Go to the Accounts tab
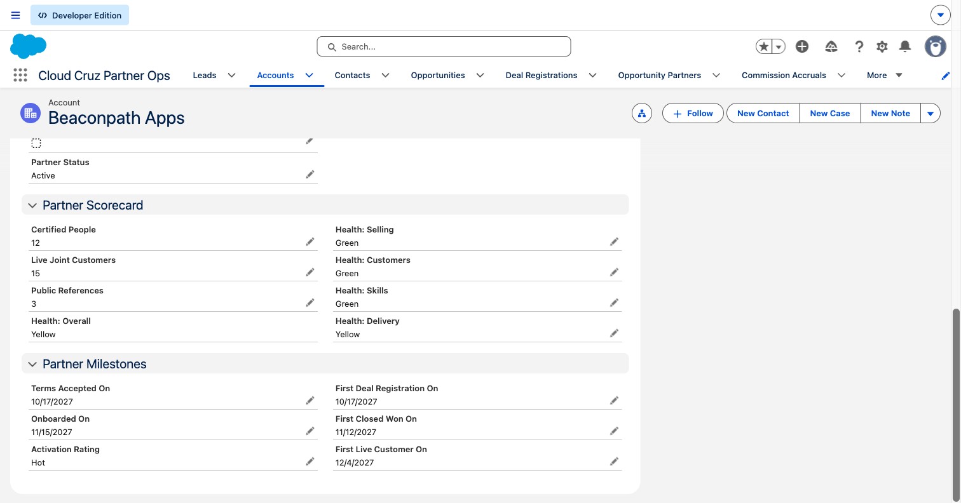This screenshot has width=961, height=503. pos(275,76)
